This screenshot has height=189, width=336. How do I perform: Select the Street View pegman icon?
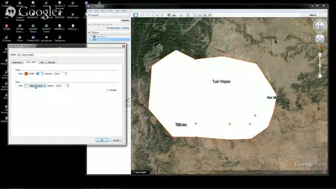pos(320,48)
